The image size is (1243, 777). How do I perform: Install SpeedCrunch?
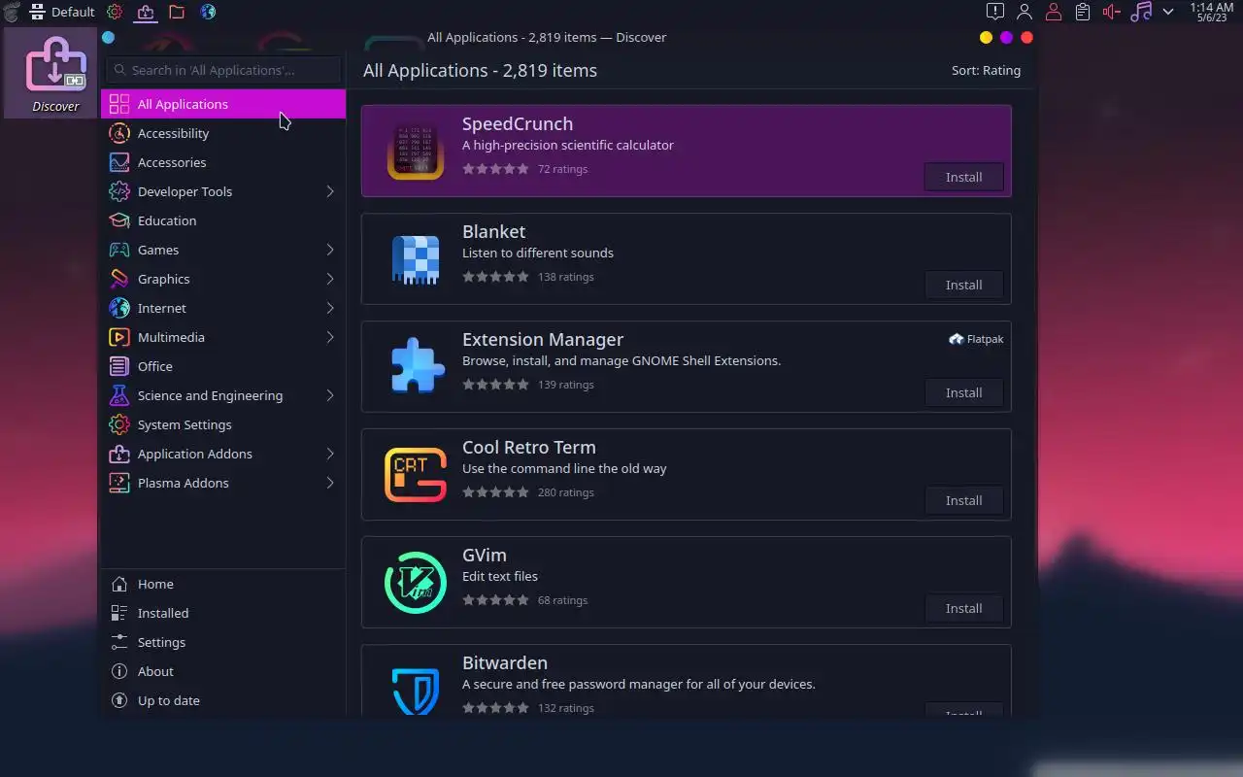[x=963, y=177]
